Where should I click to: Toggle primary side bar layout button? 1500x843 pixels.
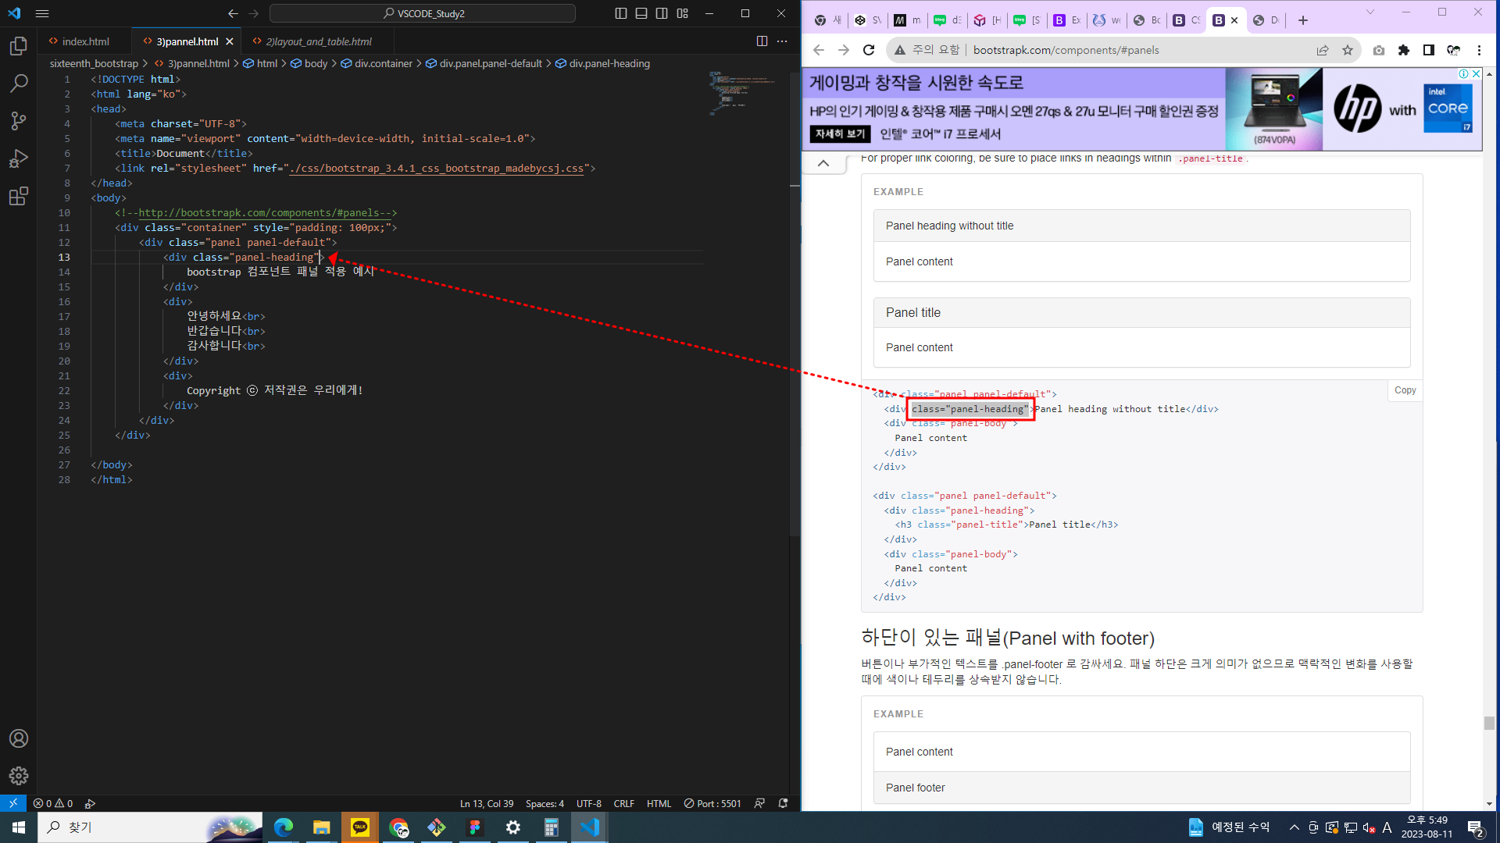[621, 13]
